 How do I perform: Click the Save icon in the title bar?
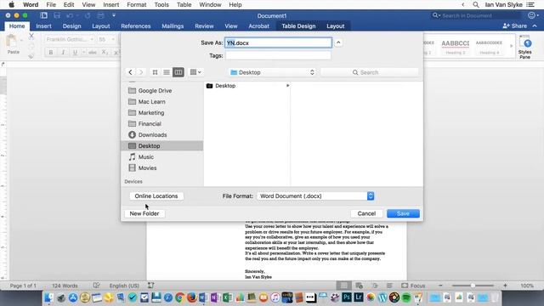click(x=57, y=15)
